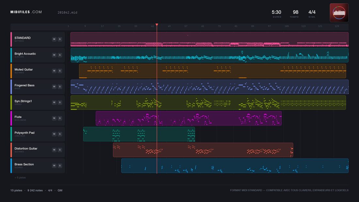This screenshot has width=359, height=202.
Task: Click the cyan Bright Acoustic clip
Action: [x=210, y=55]
